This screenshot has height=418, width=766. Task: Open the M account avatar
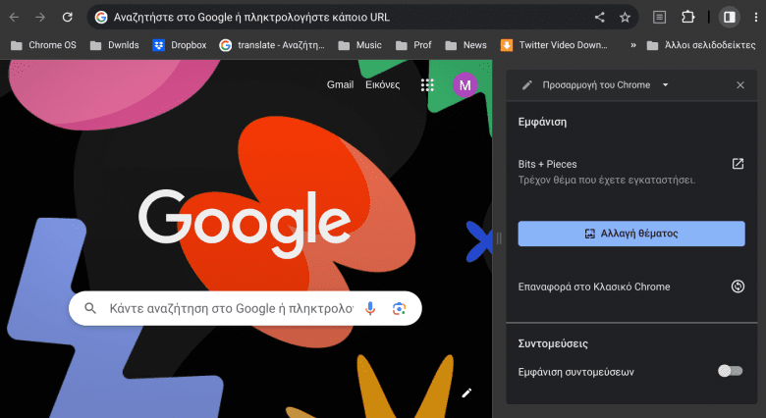coord(465,85)
